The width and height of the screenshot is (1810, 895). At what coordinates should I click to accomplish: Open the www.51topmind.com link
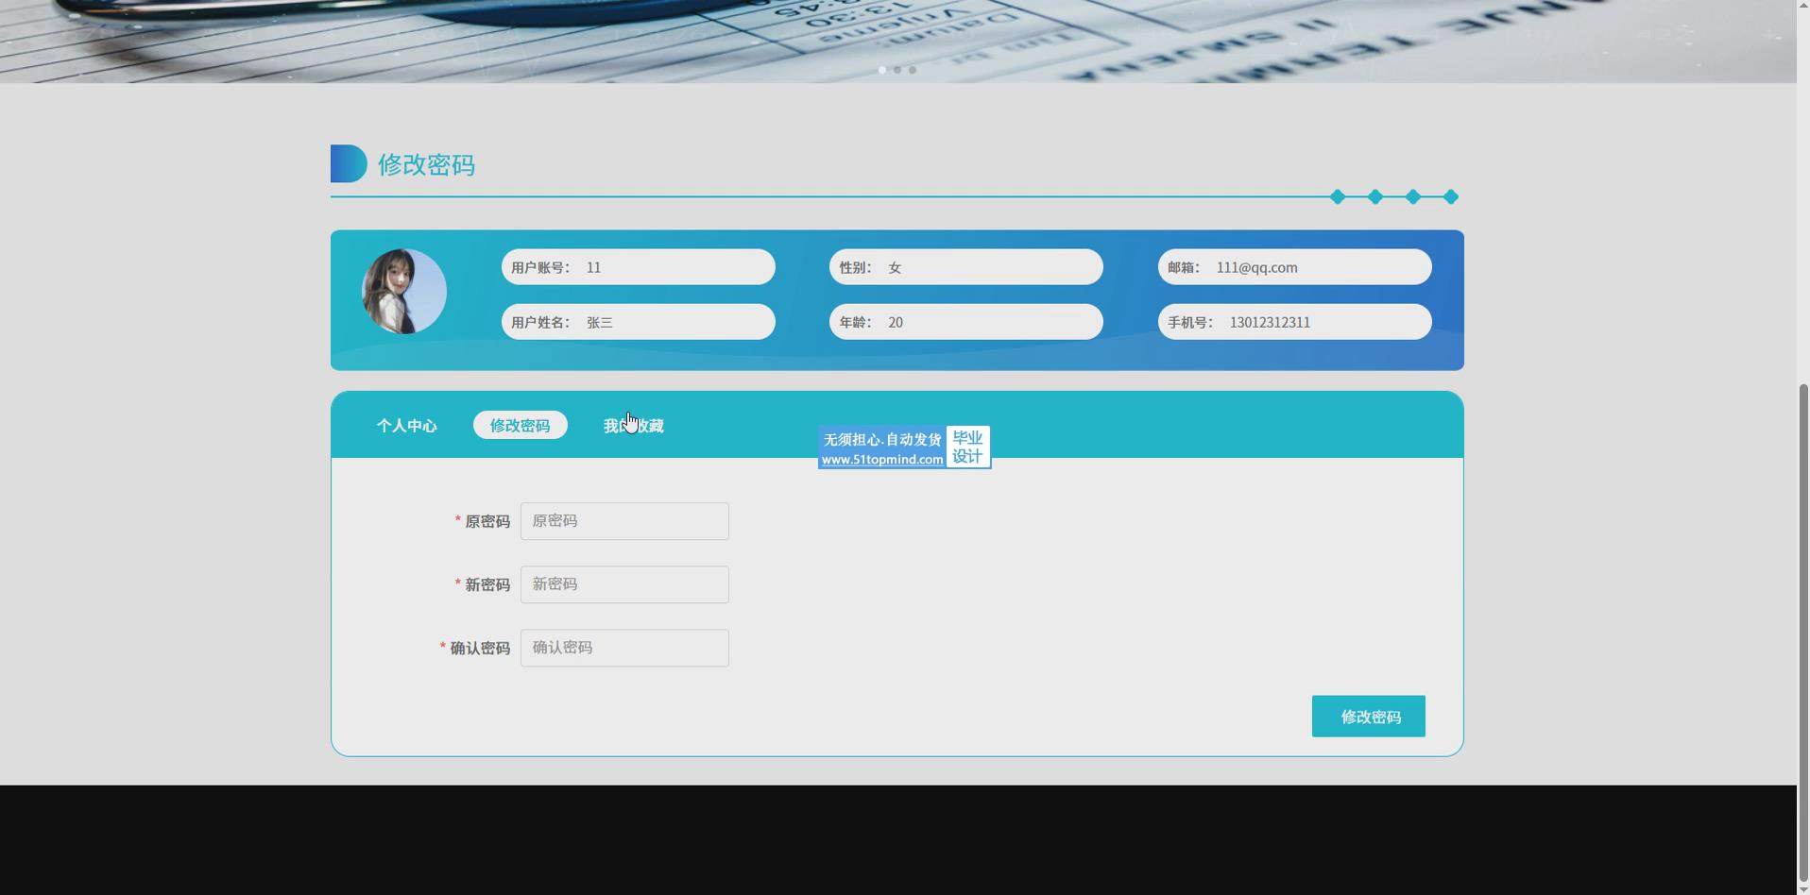click(881, 460)
